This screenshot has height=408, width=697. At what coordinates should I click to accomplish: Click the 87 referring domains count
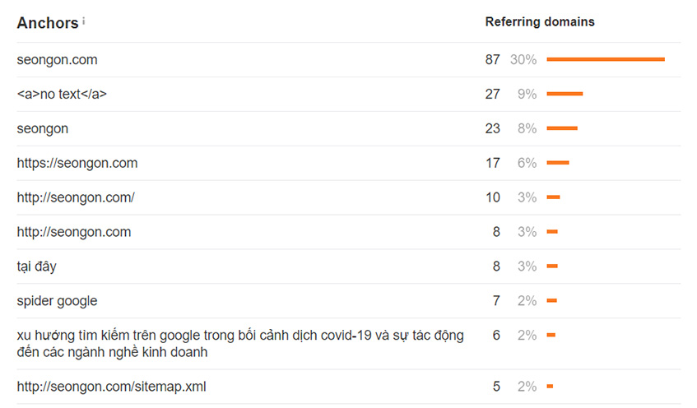click(493, 59)
